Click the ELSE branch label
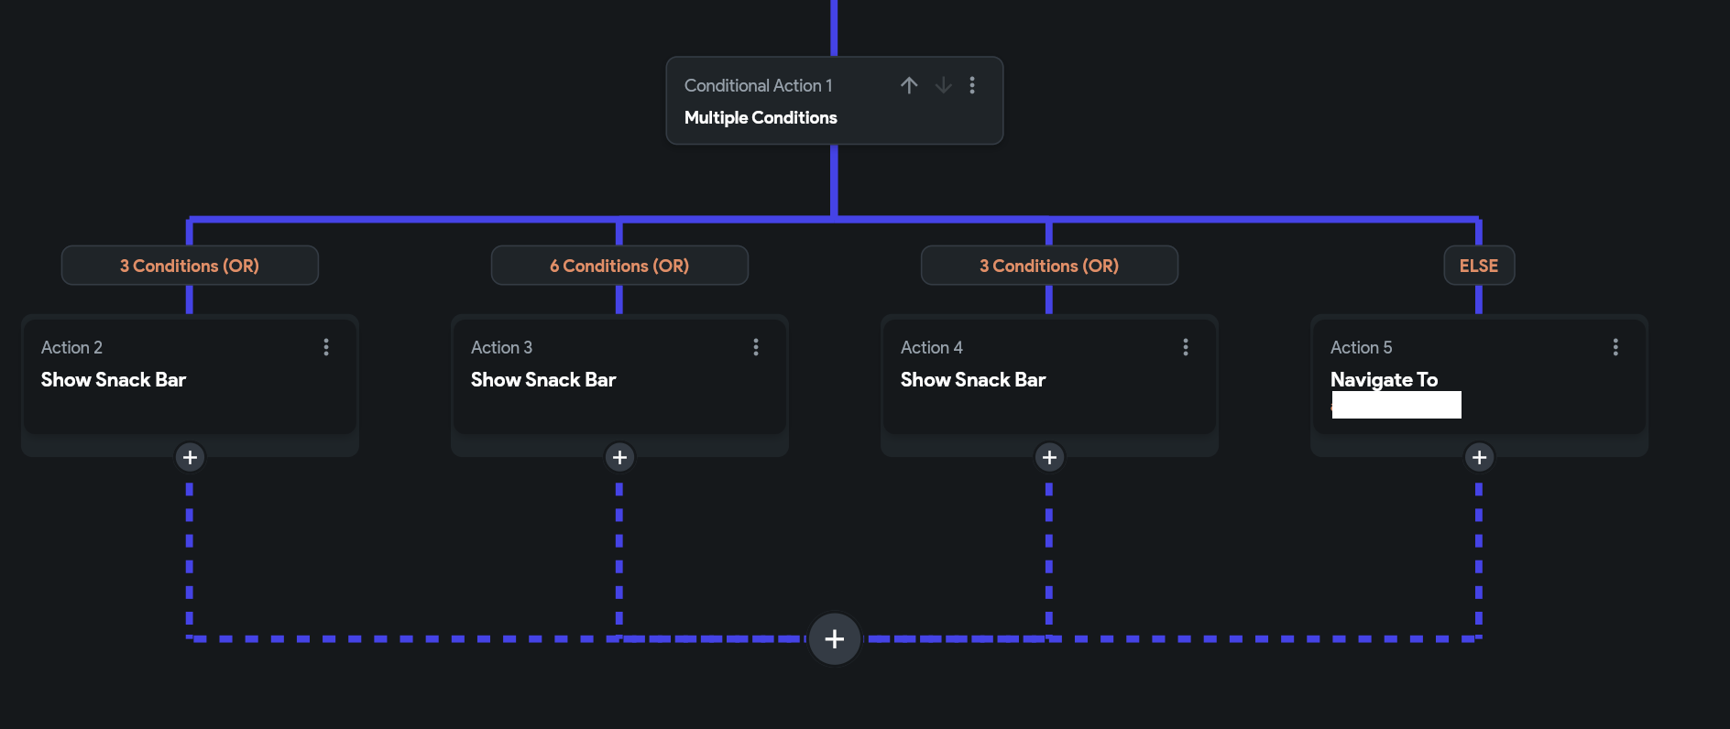1730x729 pixels. [1479, 266]
